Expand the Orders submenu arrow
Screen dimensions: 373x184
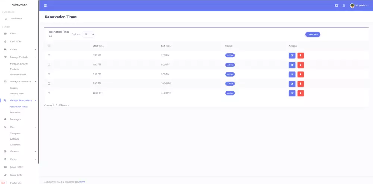click(x=35, y=50)
